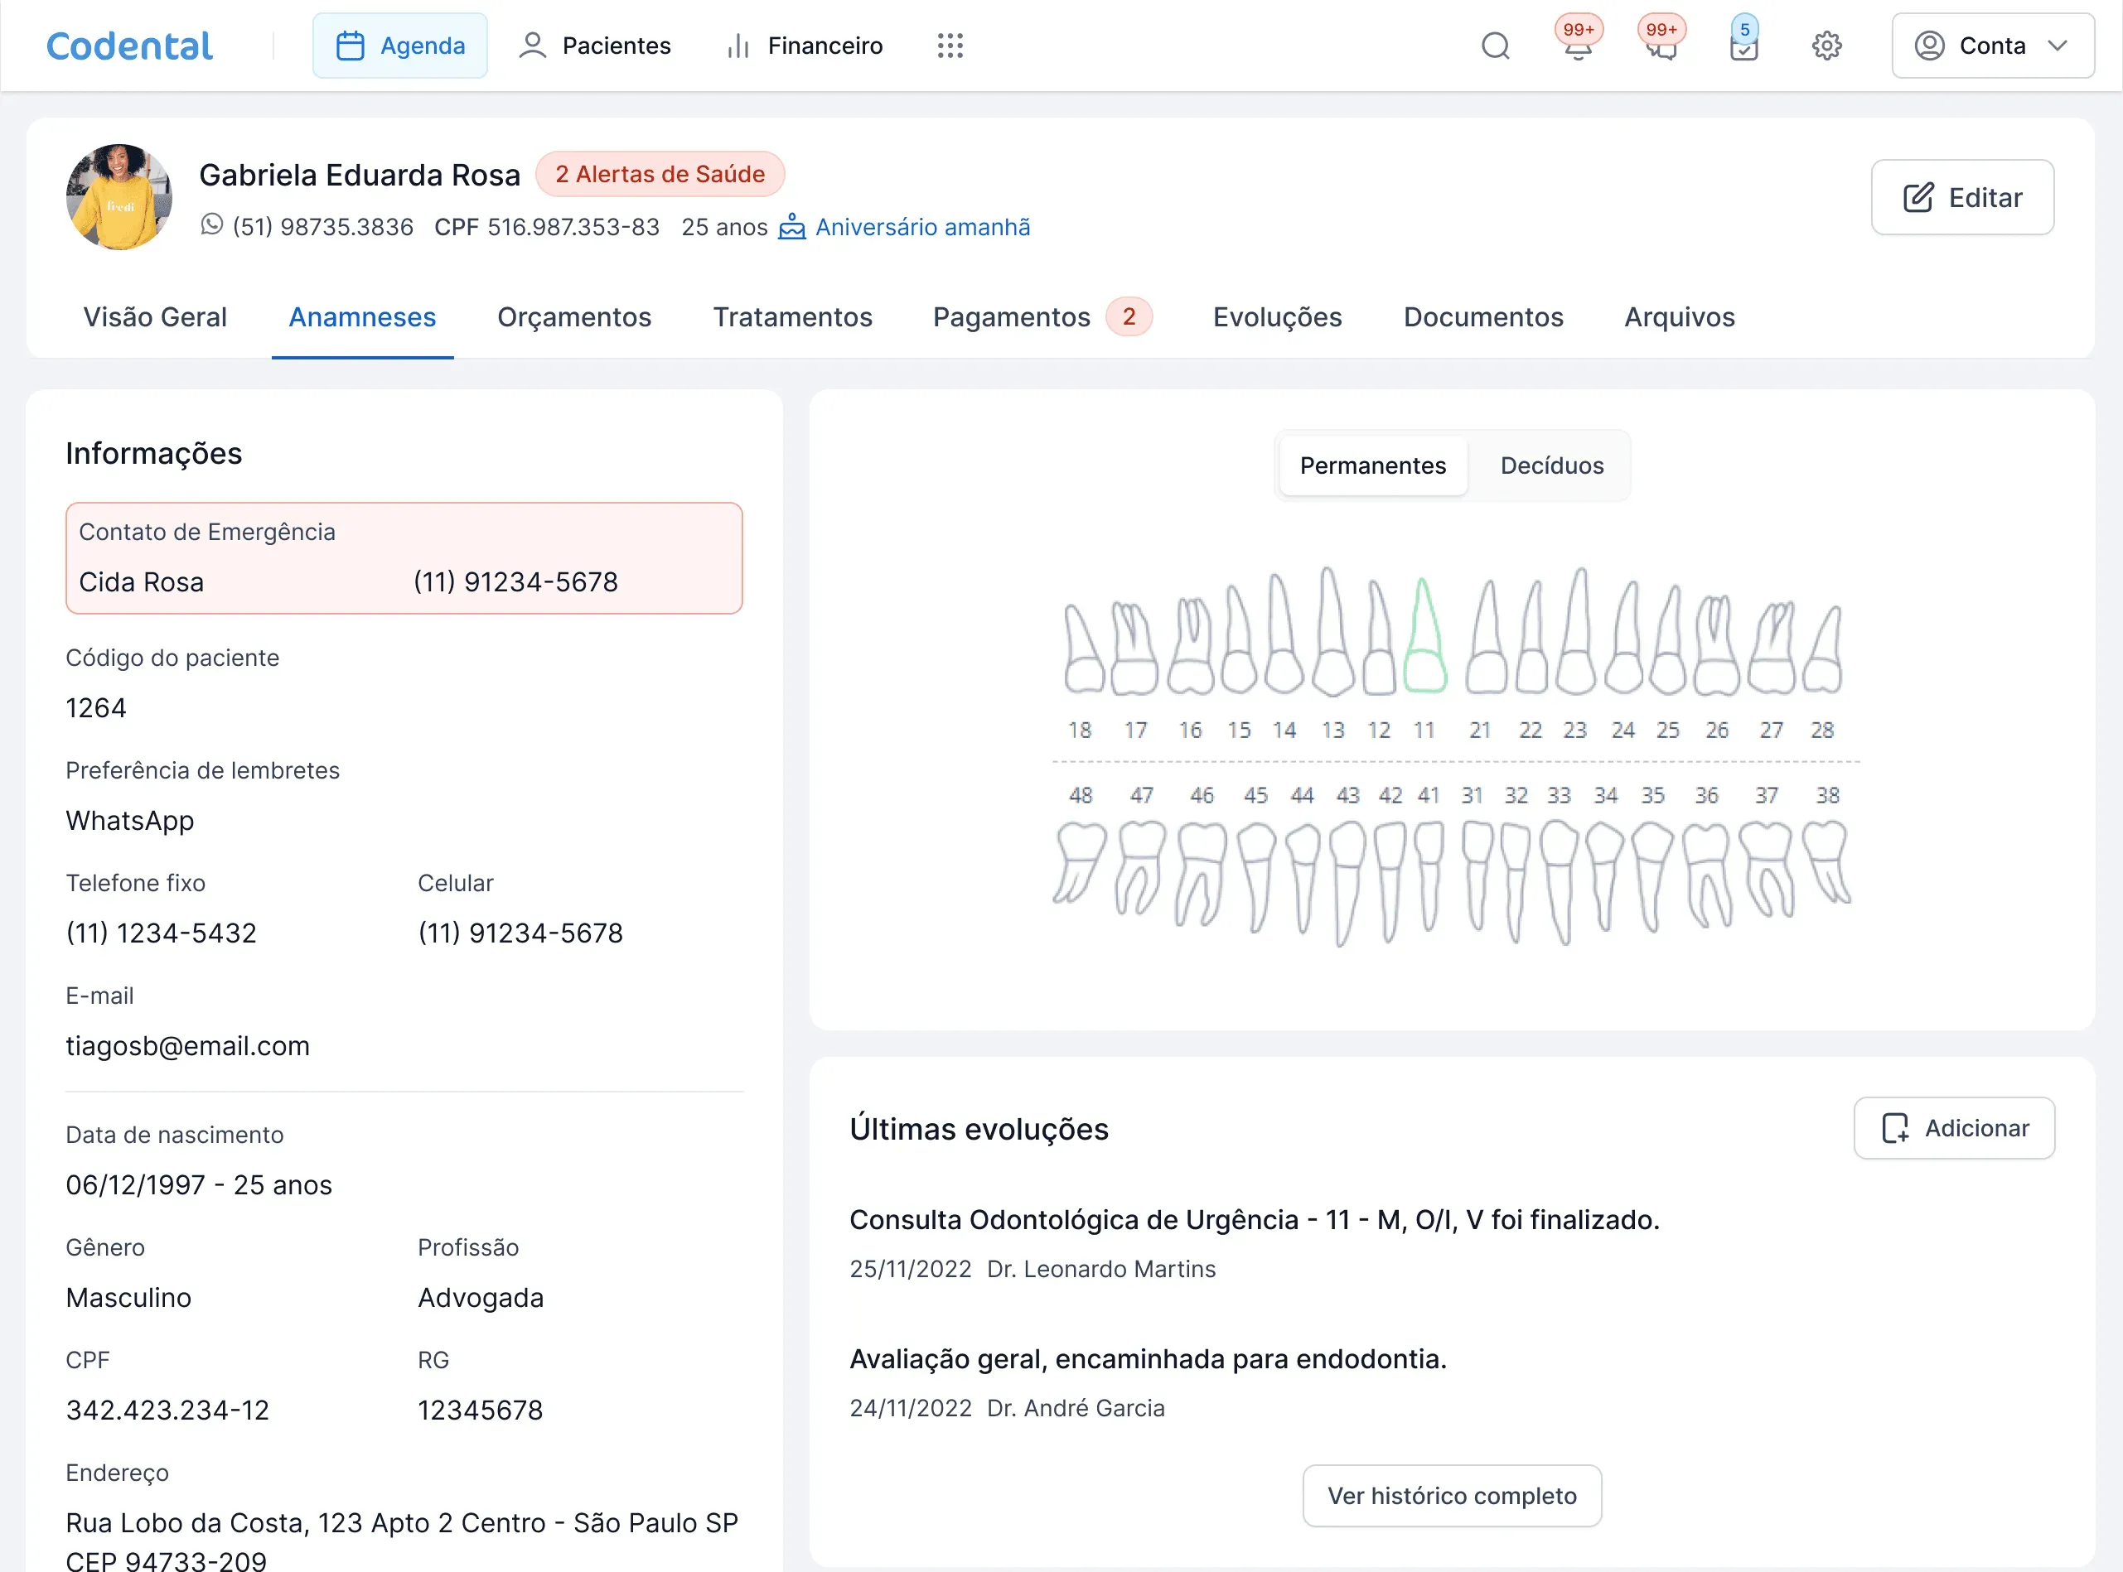Open the tasks checklist icon with badge 5
This screenshot has width=2123, height=1572.
coord(1743,46)
